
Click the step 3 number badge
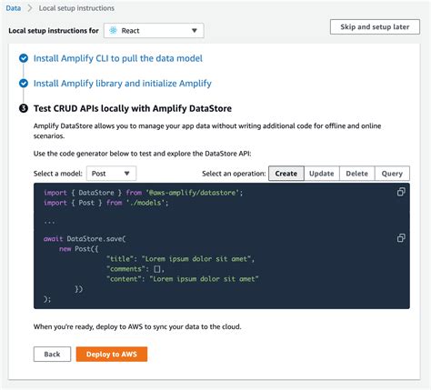tap(24, 108)
